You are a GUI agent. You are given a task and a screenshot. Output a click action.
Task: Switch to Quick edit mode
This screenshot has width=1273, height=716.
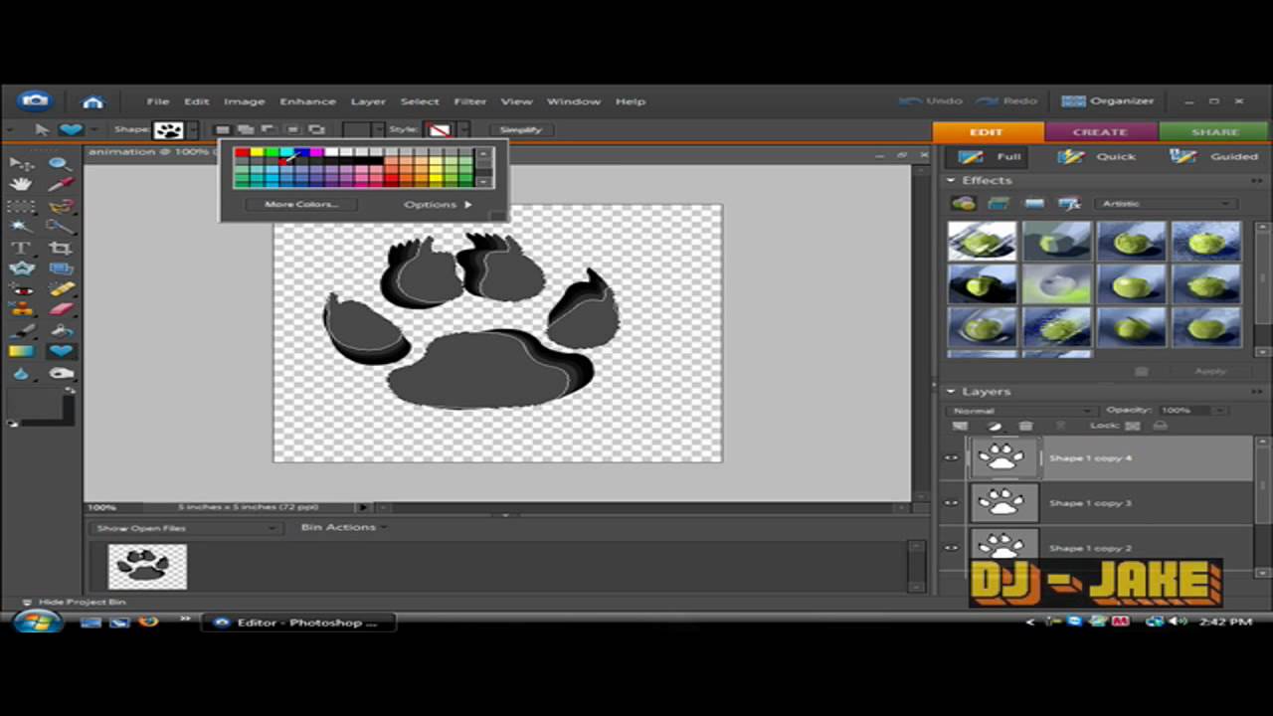coord(1098,157)
